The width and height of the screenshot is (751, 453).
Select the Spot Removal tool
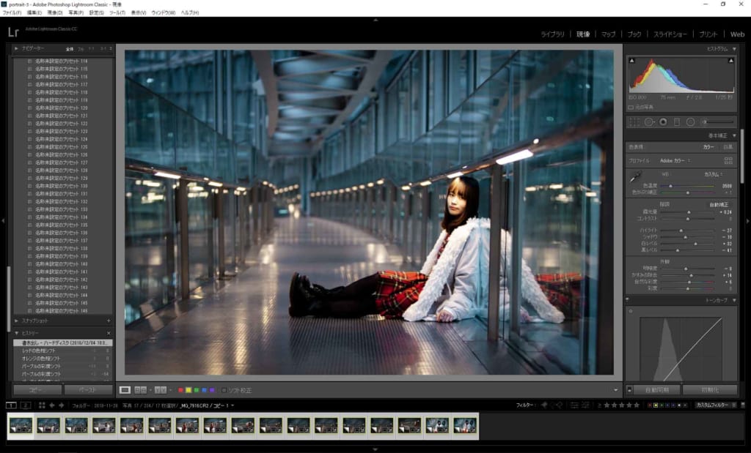click(x=649, y=122)
